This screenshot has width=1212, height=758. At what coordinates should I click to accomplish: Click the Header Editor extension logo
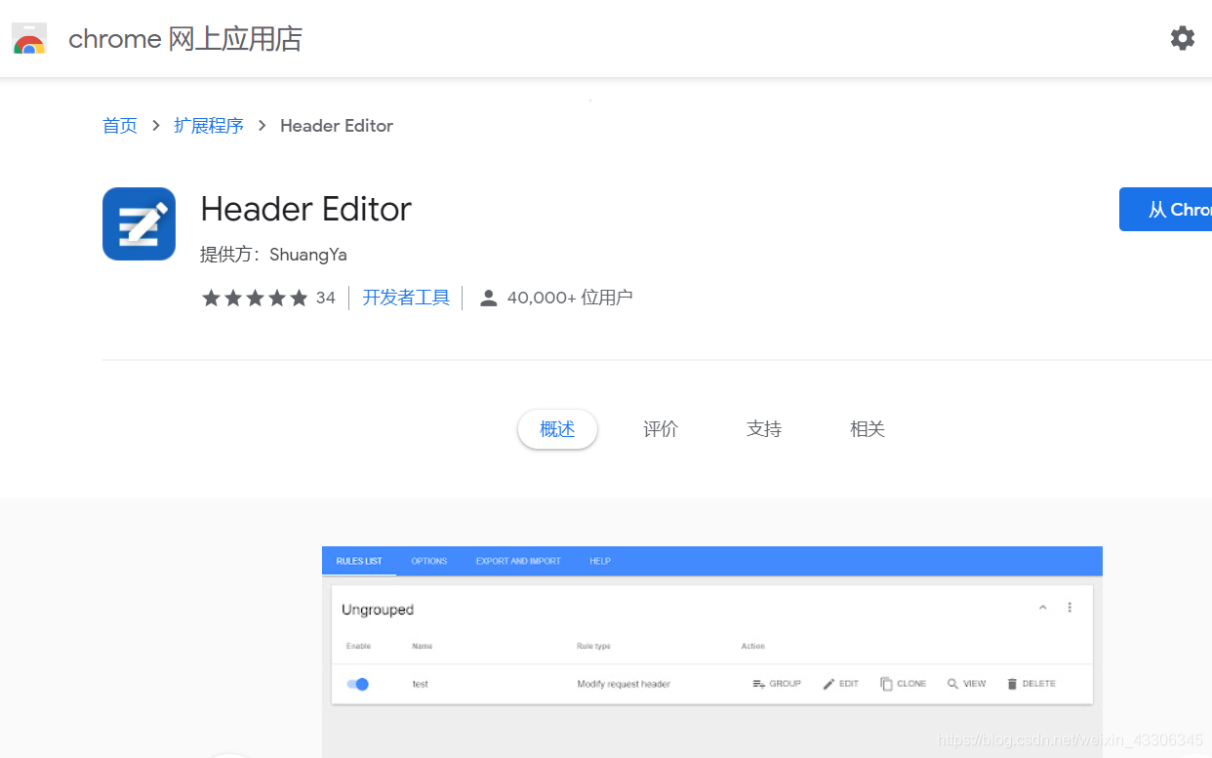139,223
